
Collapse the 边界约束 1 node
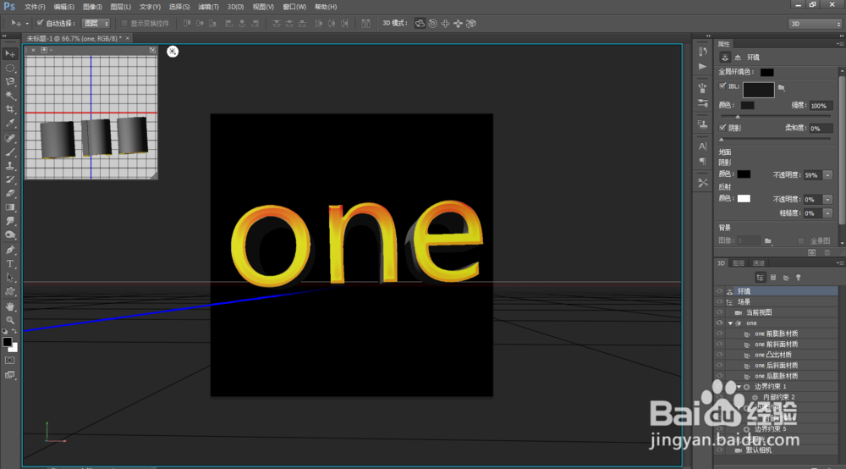coord(739,386)
